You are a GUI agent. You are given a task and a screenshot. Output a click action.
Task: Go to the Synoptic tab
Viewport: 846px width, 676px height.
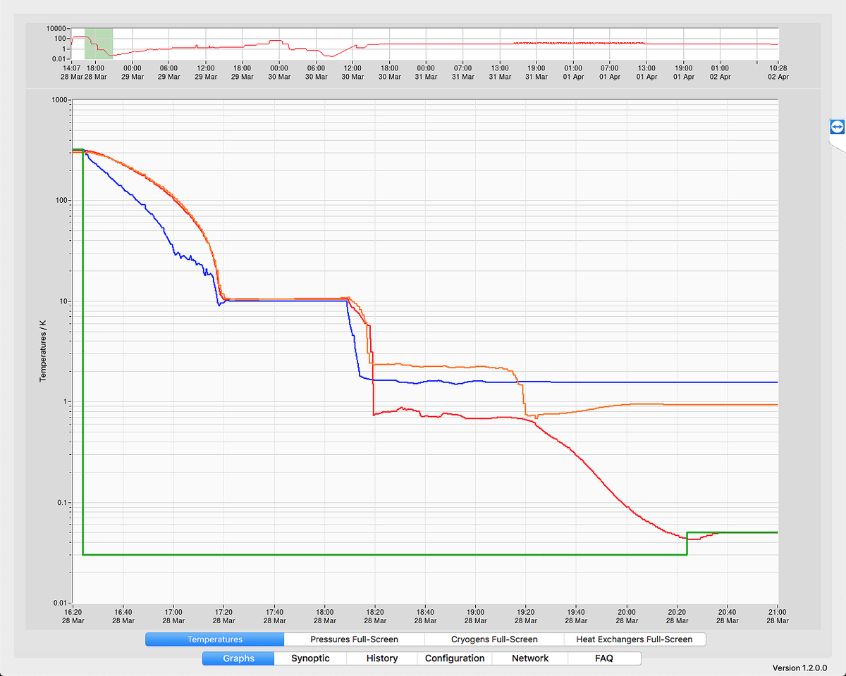[310, 658]
